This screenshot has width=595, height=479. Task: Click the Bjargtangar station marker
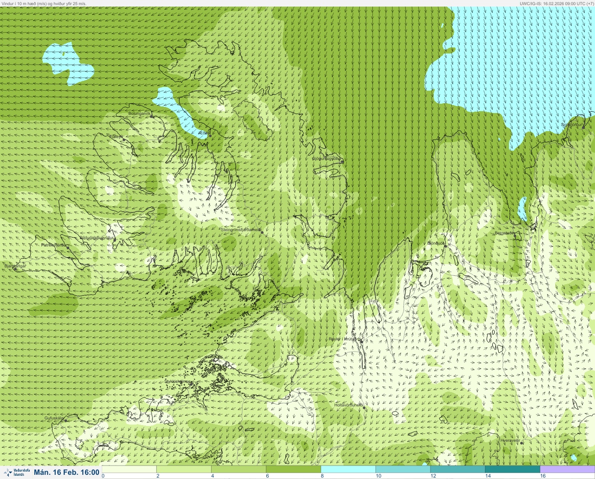click(x=16, y=269)
